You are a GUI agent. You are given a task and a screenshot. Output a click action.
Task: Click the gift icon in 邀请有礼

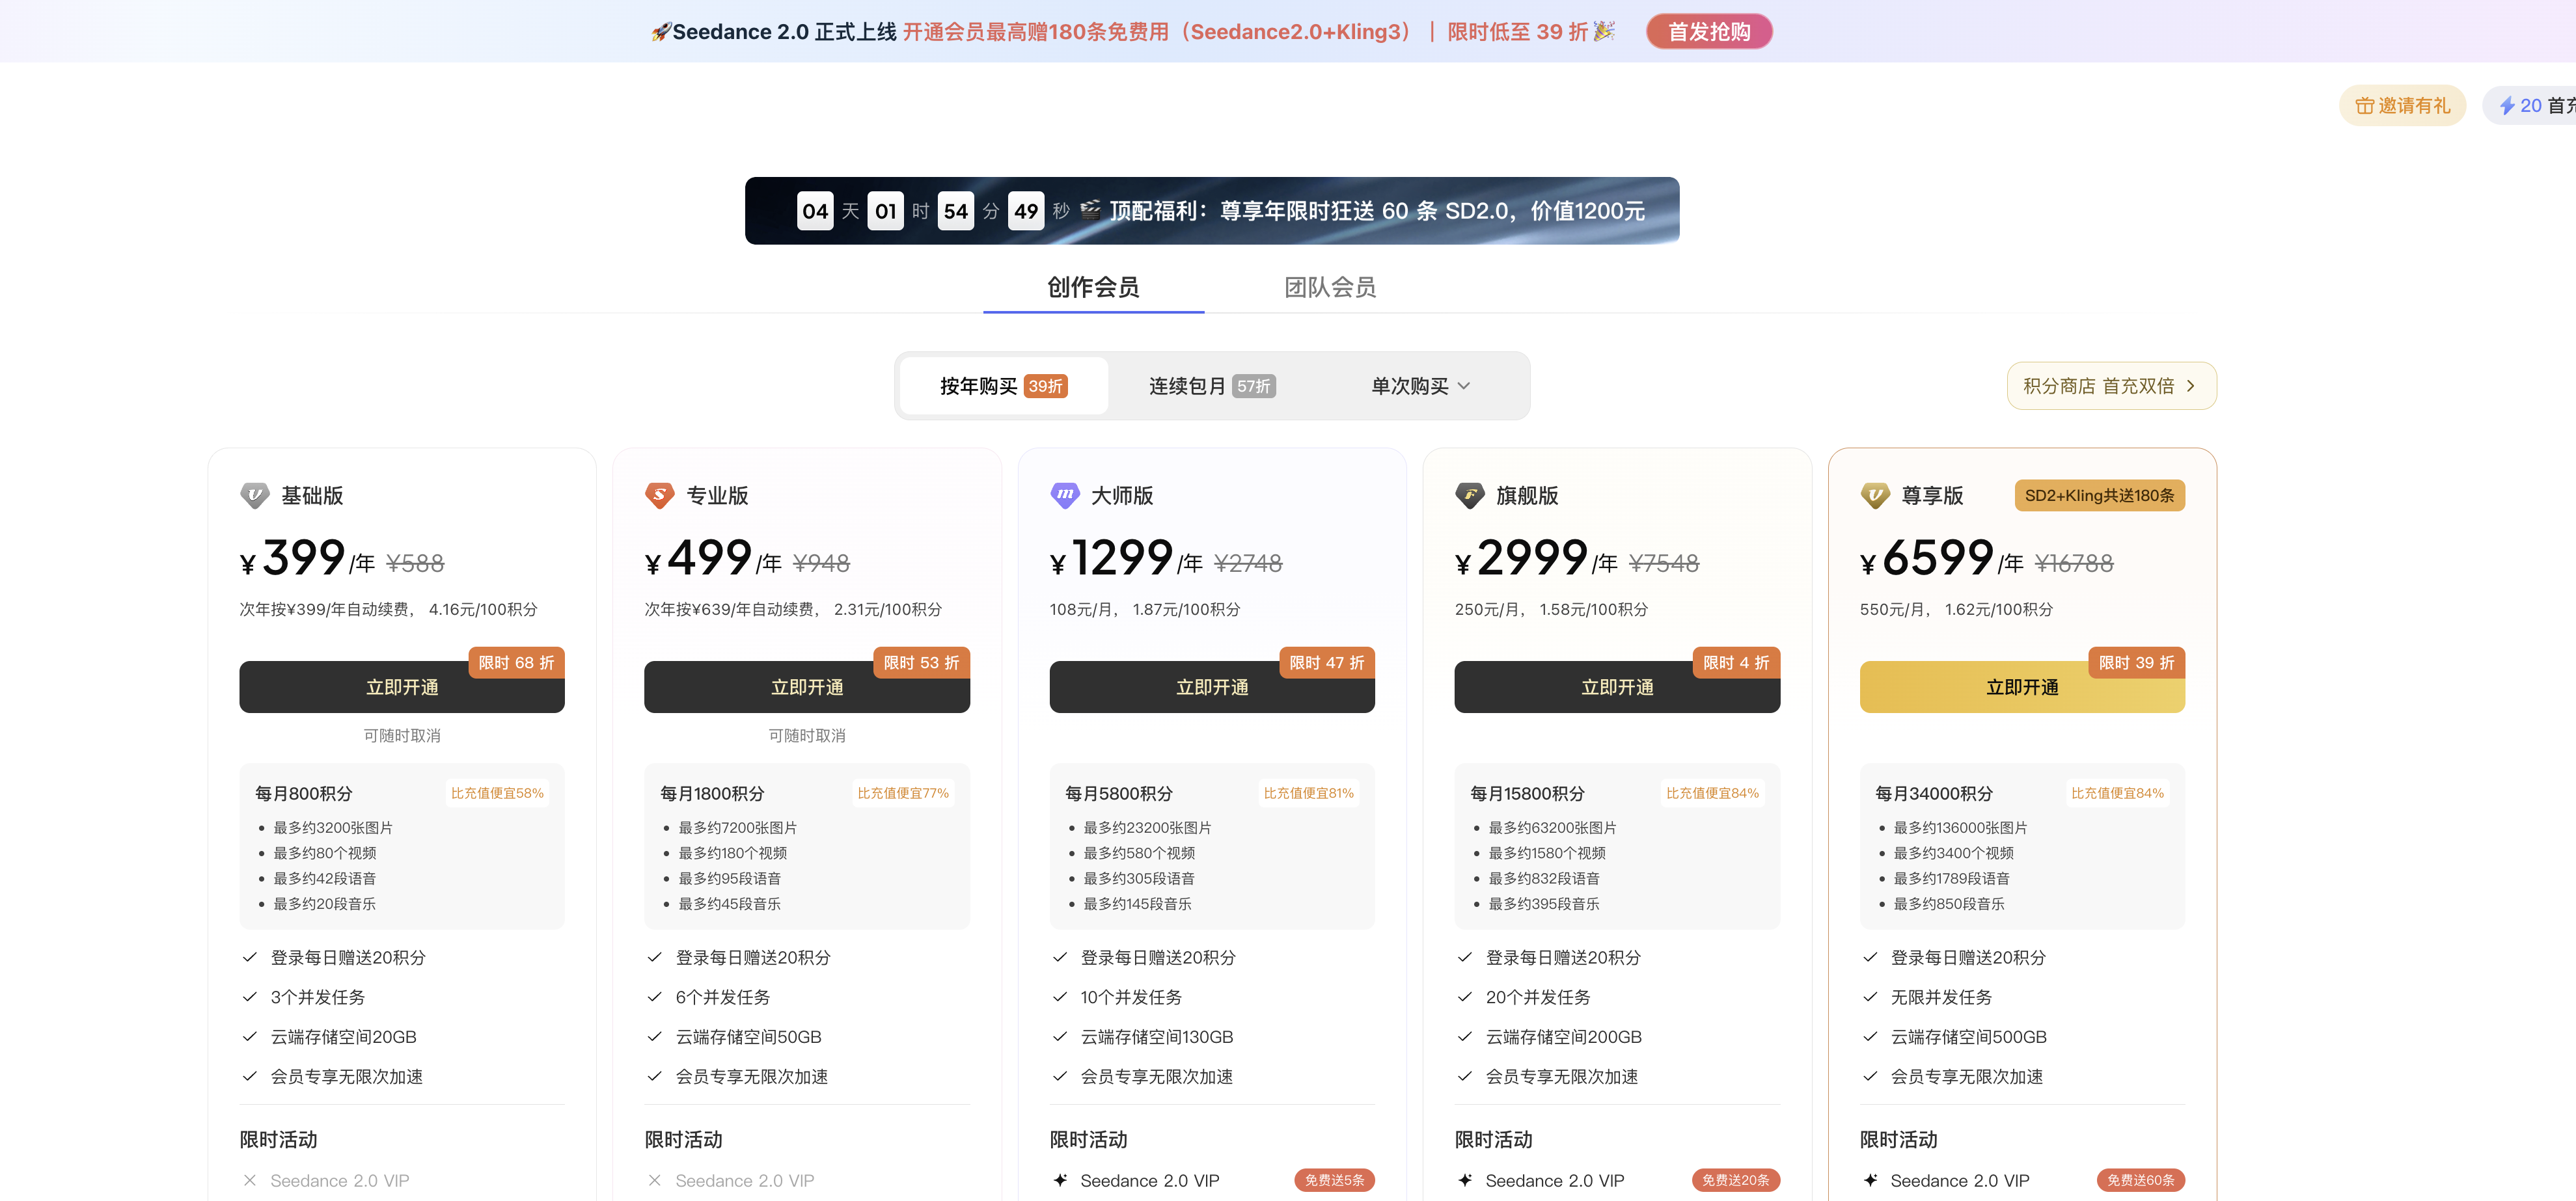coord(2364,106)
